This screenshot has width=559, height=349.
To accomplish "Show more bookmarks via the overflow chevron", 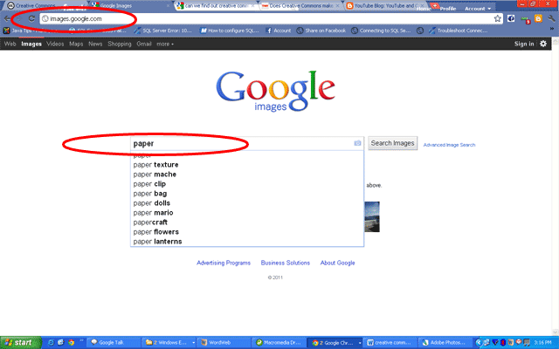I will pos(552,29).
